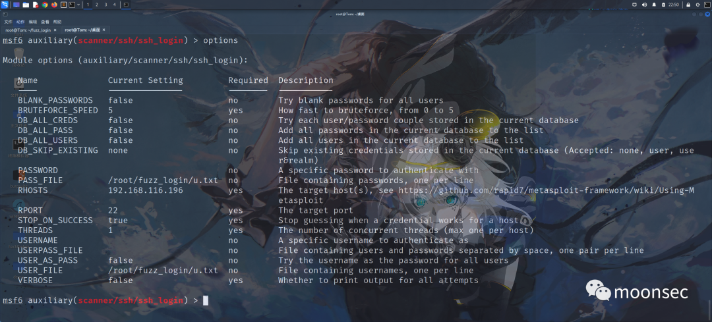Click the terminal window title-bar icon
712x322 pixels.
click(5, 14)
